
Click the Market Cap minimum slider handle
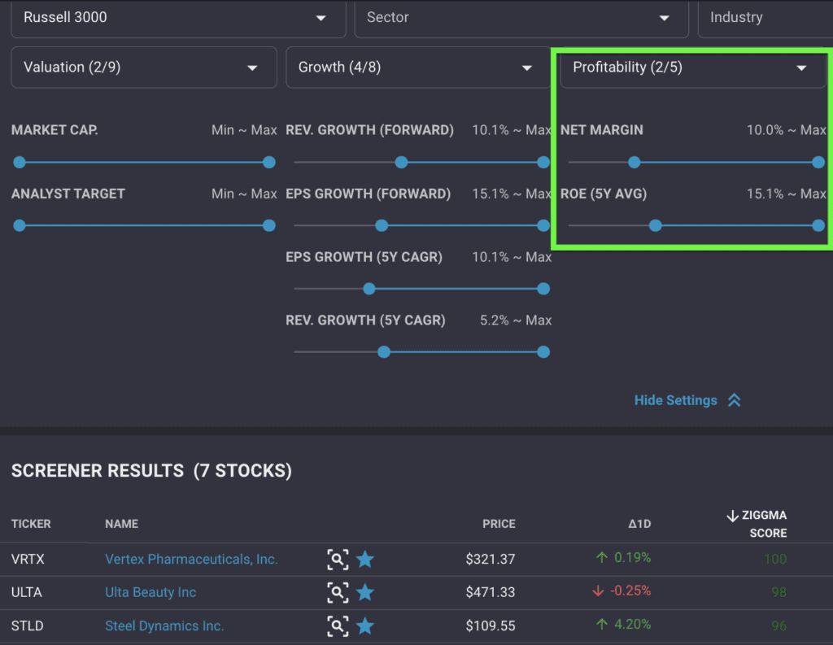pos(20,162)
